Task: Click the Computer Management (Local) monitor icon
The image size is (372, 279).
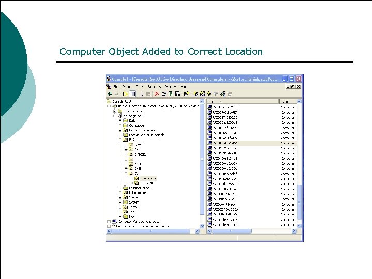Action: (114, 221)
